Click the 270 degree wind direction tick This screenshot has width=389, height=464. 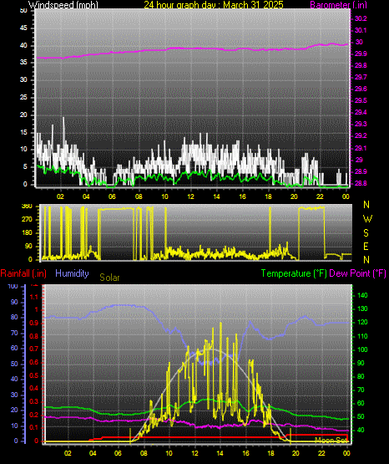27,220
